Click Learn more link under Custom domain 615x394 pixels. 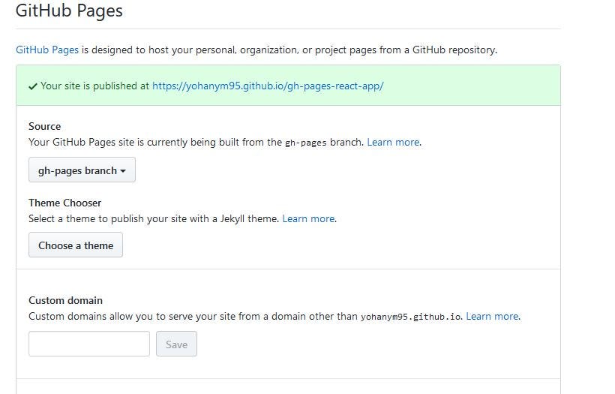[492, 316]
